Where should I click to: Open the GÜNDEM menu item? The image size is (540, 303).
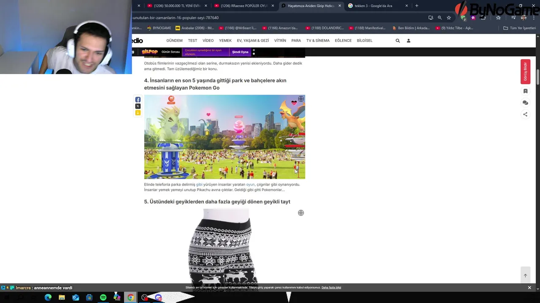point(174,41)
